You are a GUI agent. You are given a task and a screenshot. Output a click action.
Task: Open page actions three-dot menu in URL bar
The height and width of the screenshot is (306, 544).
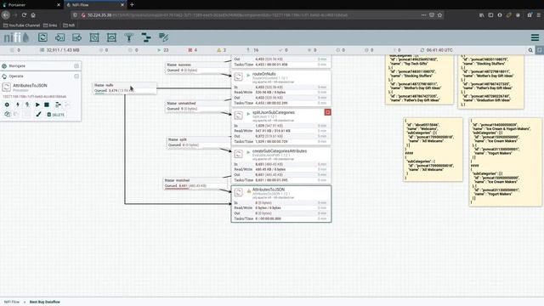423,15
